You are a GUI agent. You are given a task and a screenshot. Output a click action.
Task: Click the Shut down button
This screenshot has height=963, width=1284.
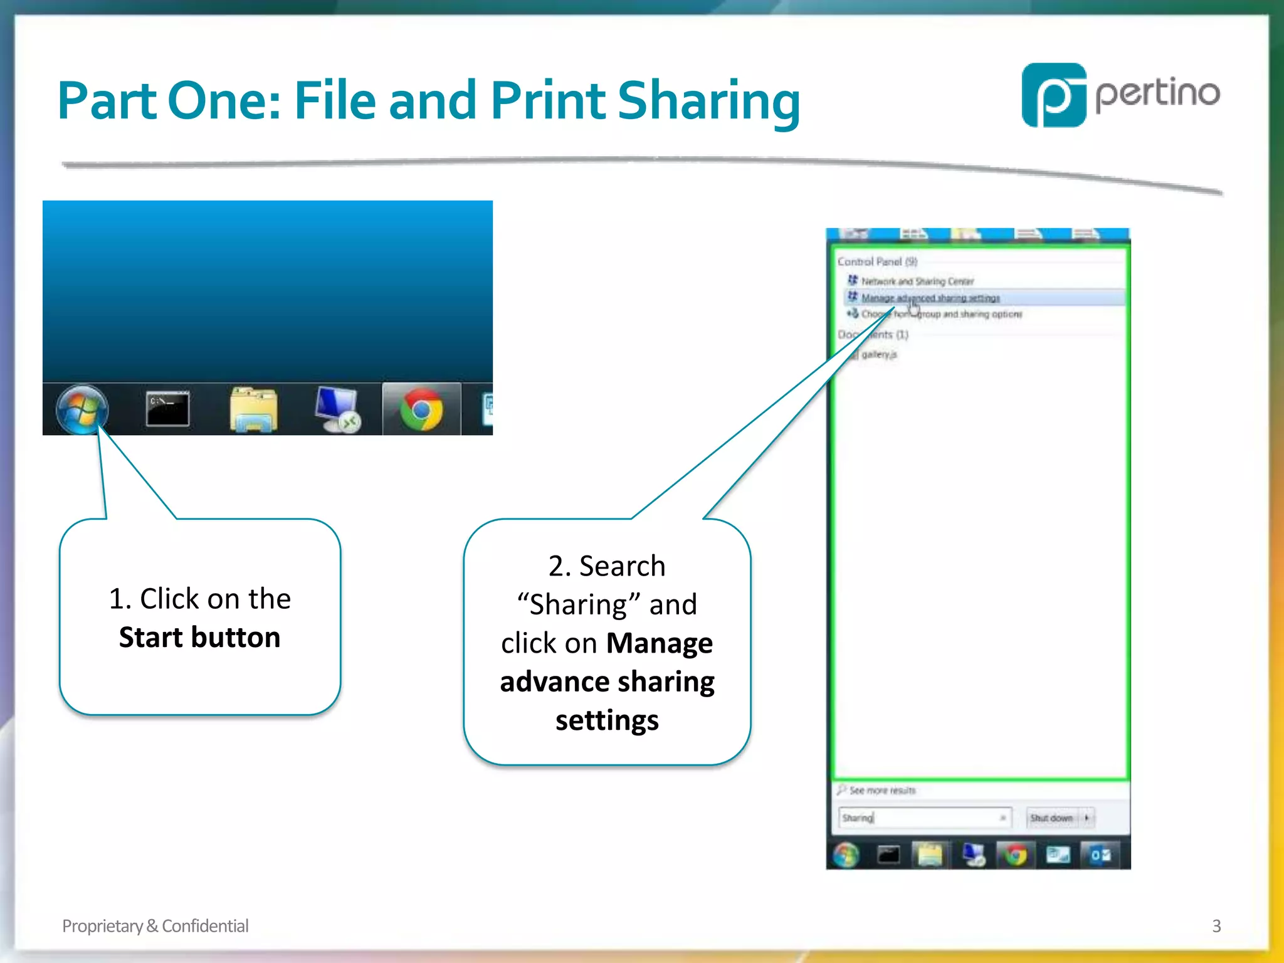(x=1051, y=818)
